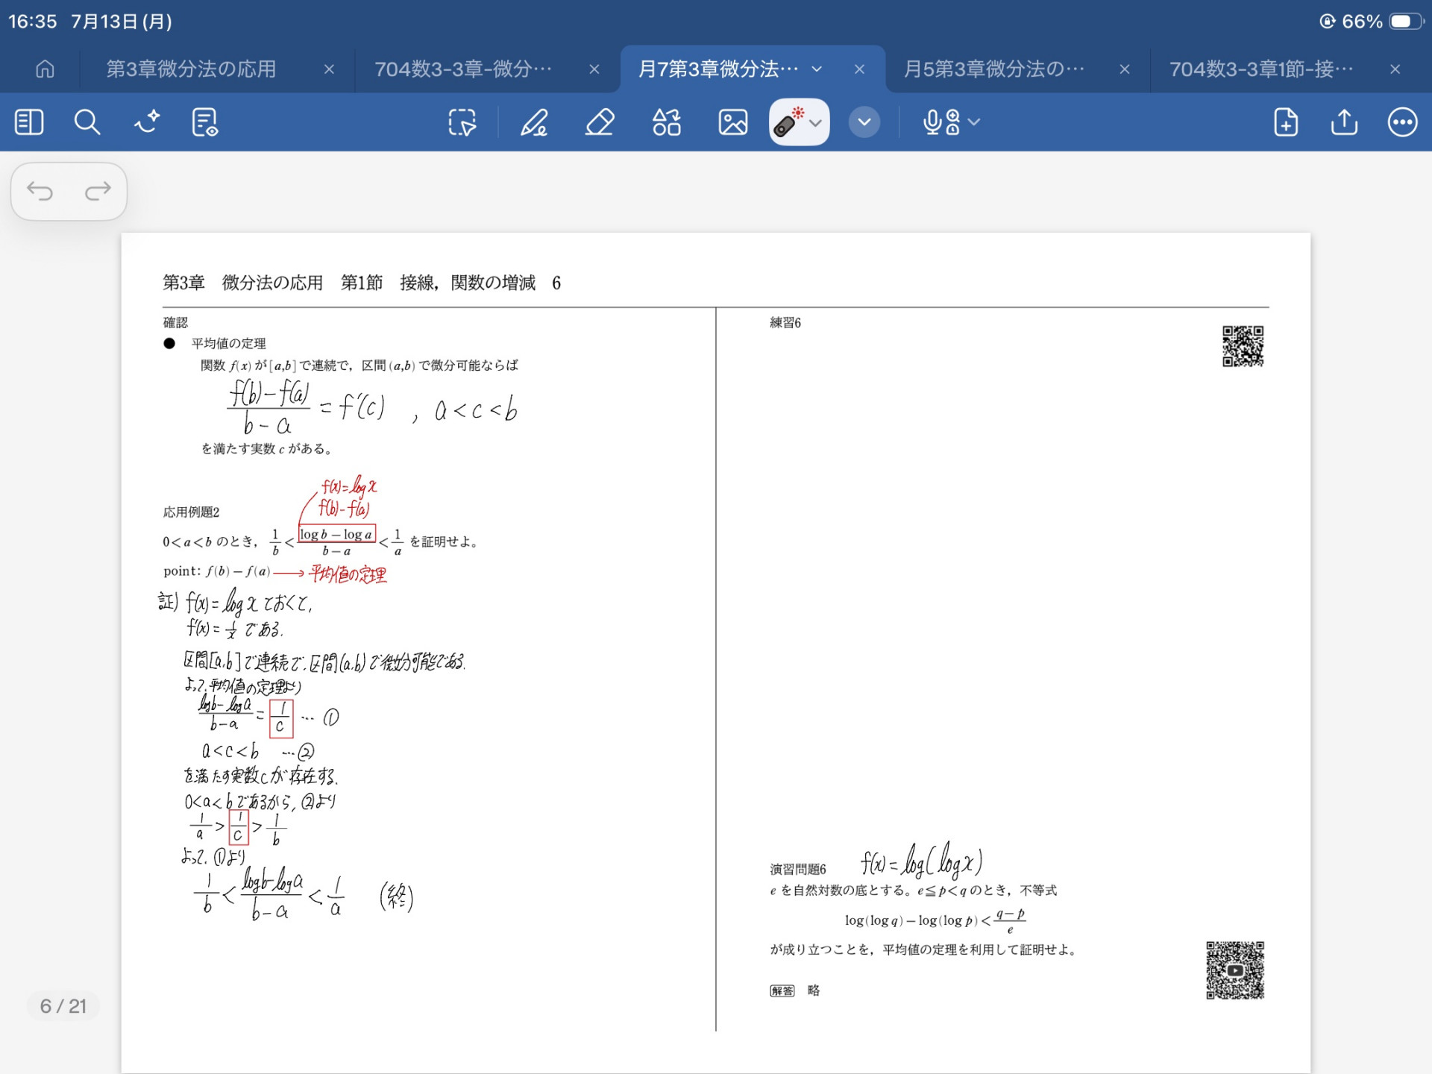Screen dimensions: 1432x1074
Task: Close the 月7第3章微分法 tab
Action: pos(859,69)
